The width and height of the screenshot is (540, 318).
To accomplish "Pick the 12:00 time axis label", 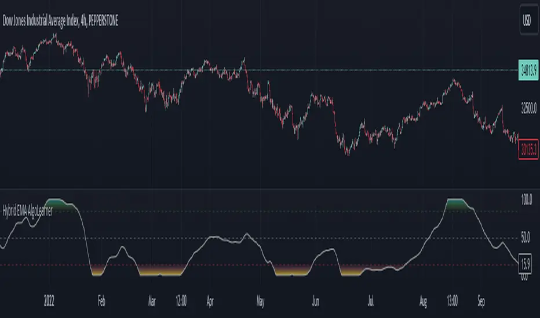I will click(x=181, y=301).
